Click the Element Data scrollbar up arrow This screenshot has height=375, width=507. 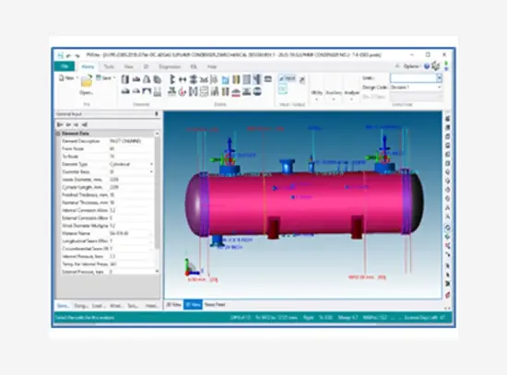coord(157,134)
